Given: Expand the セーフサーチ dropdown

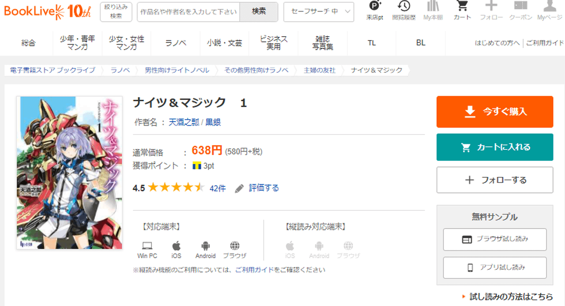Looking at the screenshot, I should coord(318,12).
